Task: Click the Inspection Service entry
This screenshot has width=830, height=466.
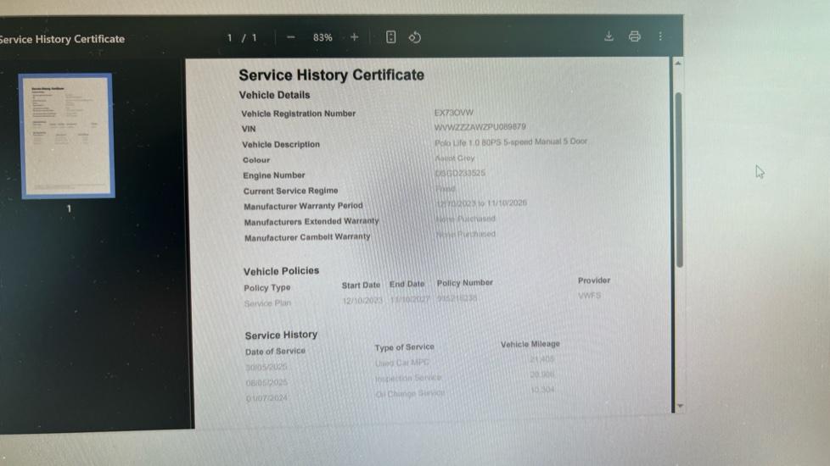Action: pos(408,378)
